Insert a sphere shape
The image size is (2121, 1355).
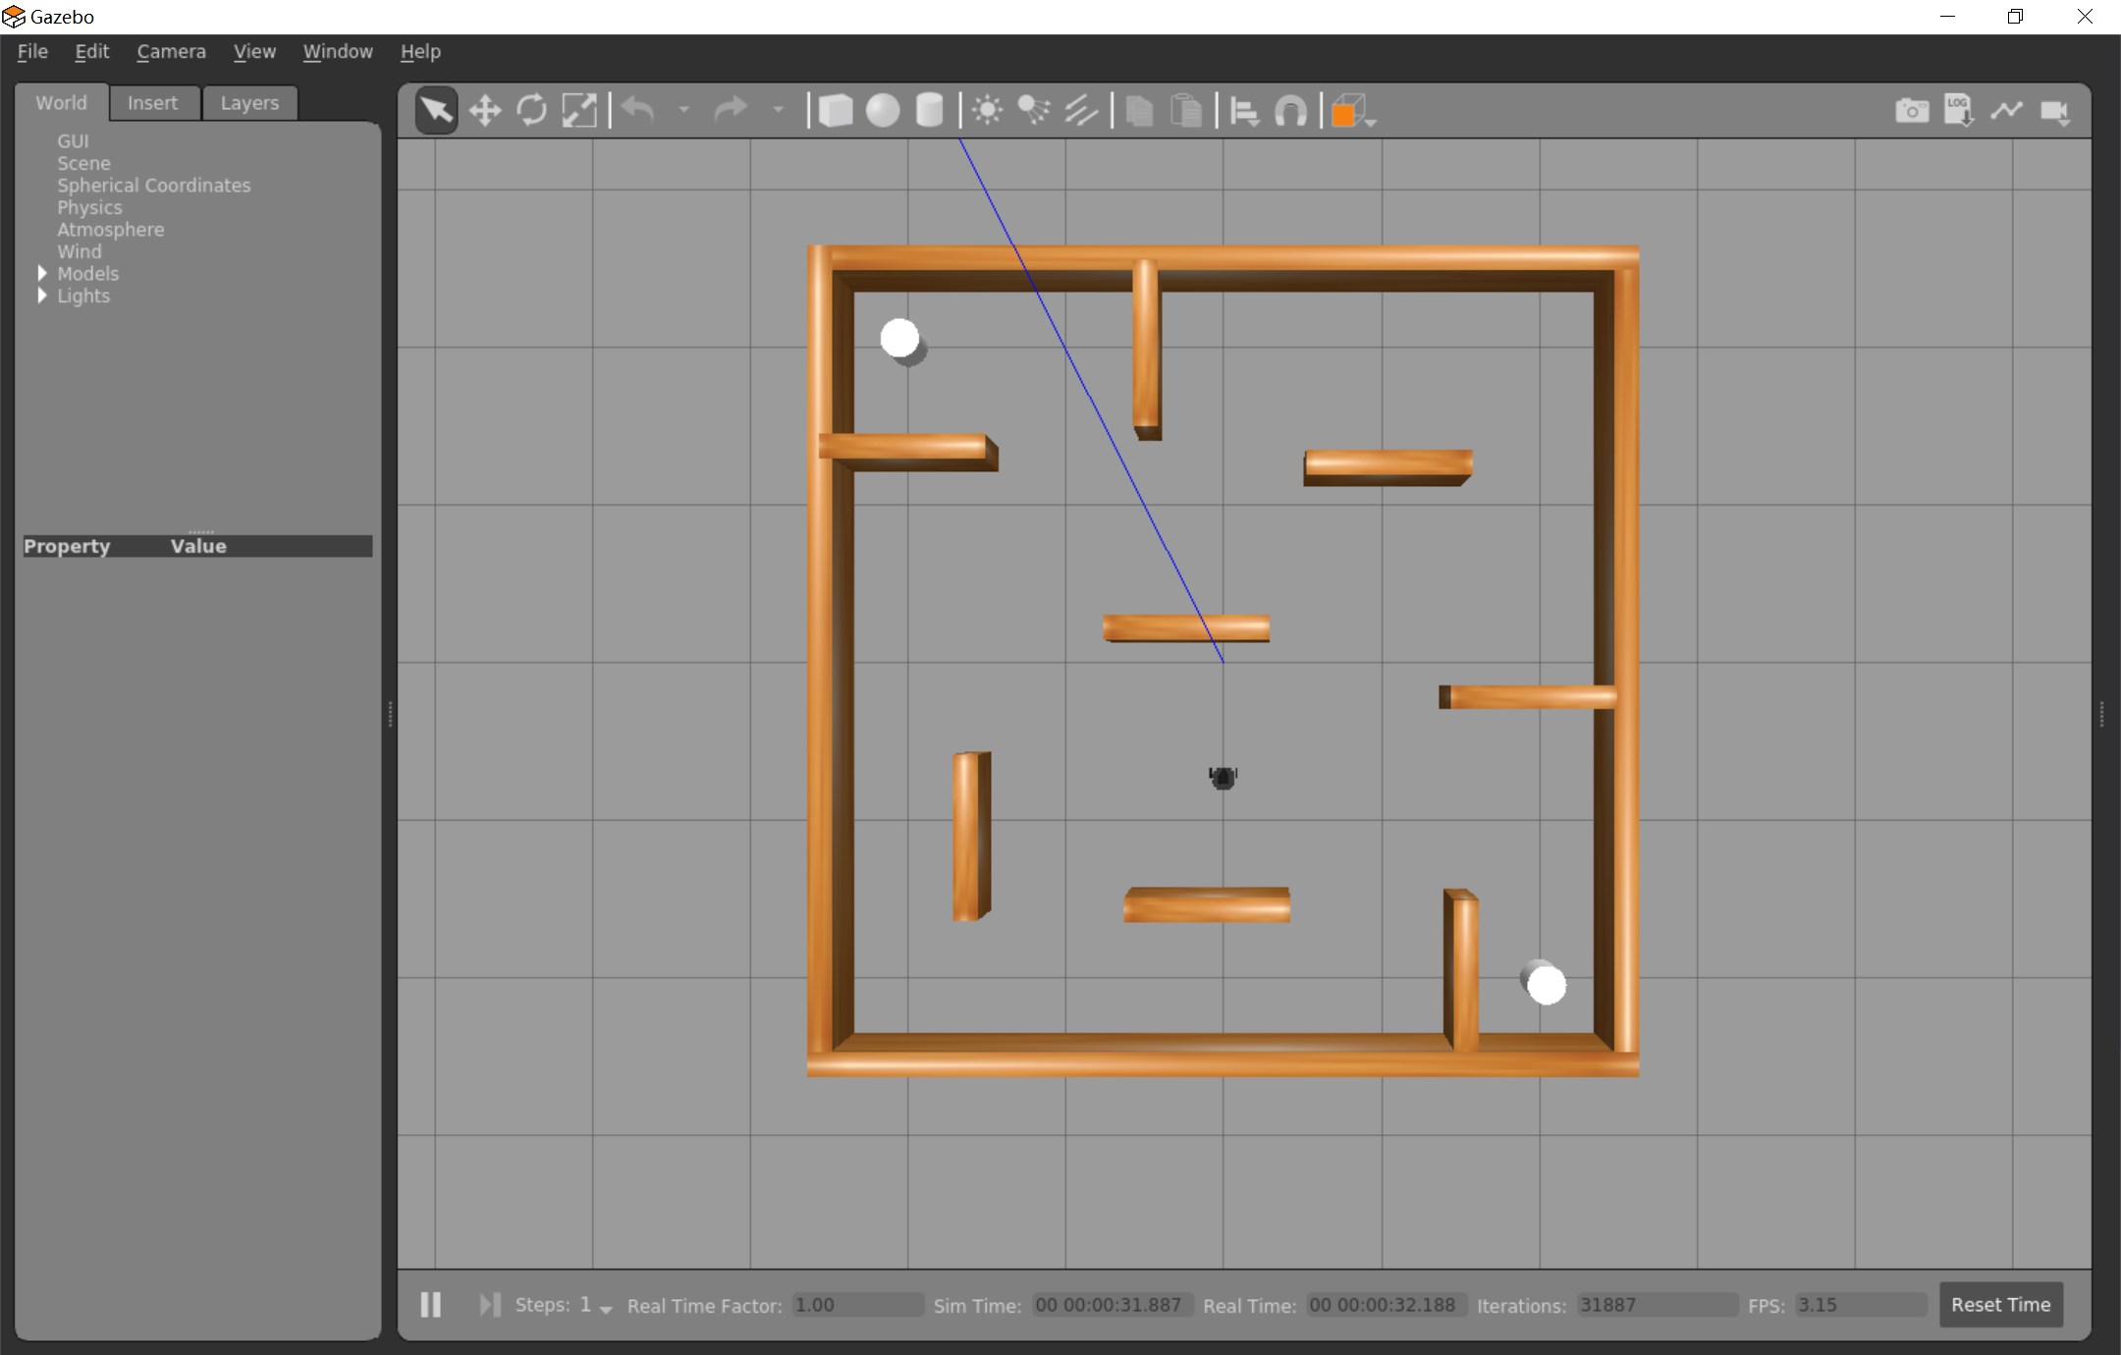coord(883,111)
